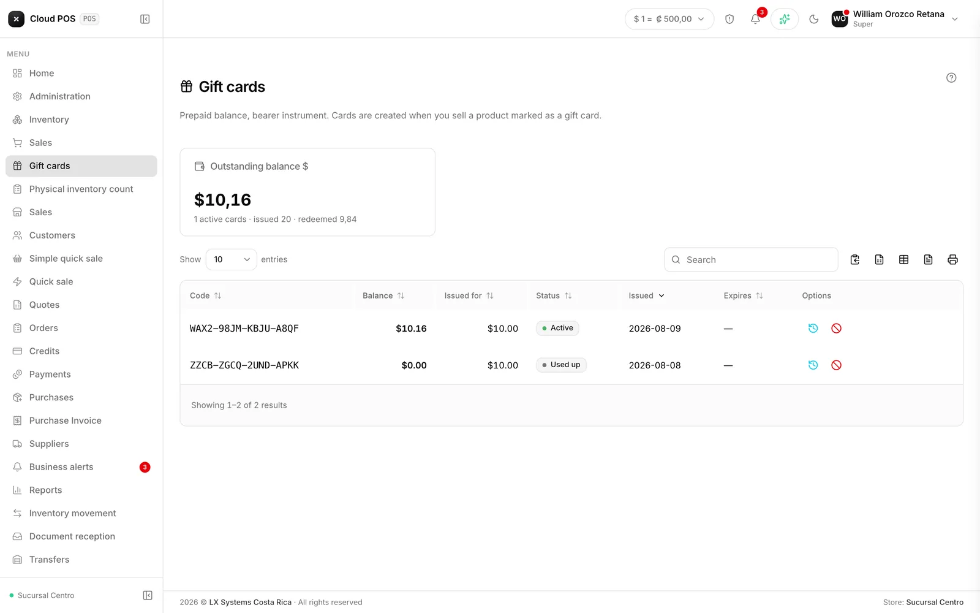View history for card WAX2-98JM-KBJU-A8QF
This screenshot has height=613, width=980.
tap(813, 329)
